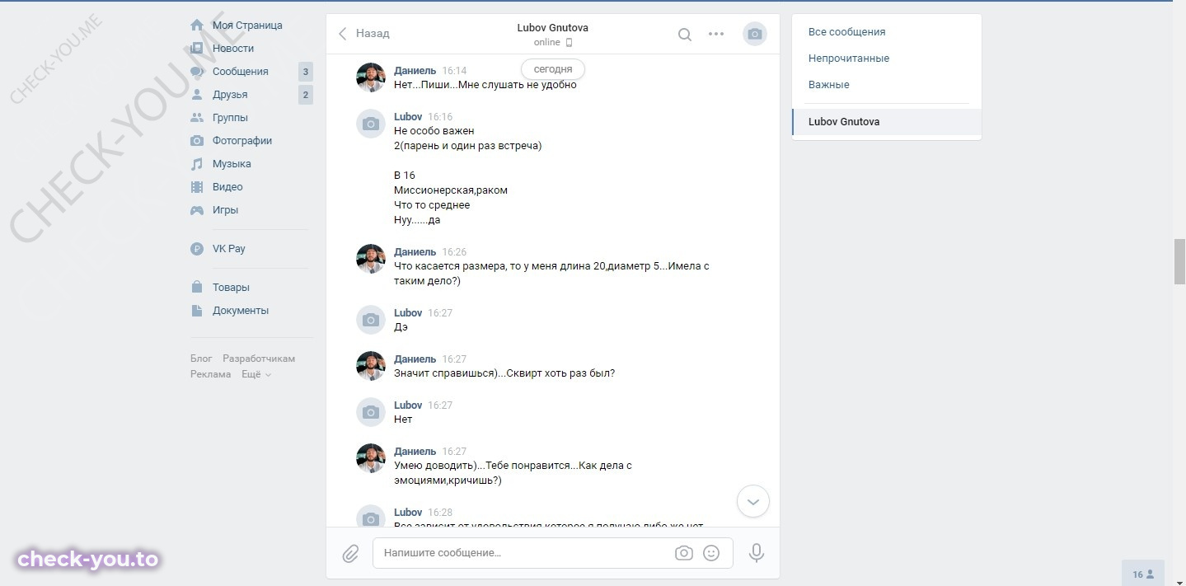Open the Новости feed link
1186x586 pixels.
[x=233, y=49]
